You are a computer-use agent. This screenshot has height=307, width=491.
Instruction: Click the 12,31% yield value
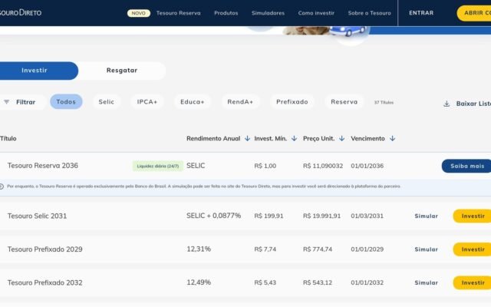199,249
